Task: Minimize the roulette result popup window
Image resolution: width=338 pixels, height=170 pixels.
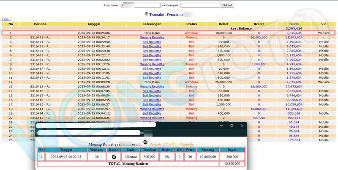Action: [x=221, y=126]
